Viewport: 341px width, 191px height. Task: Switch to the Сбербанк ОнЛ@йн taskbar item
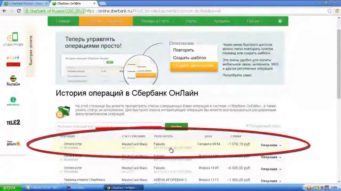click(124, 188)
